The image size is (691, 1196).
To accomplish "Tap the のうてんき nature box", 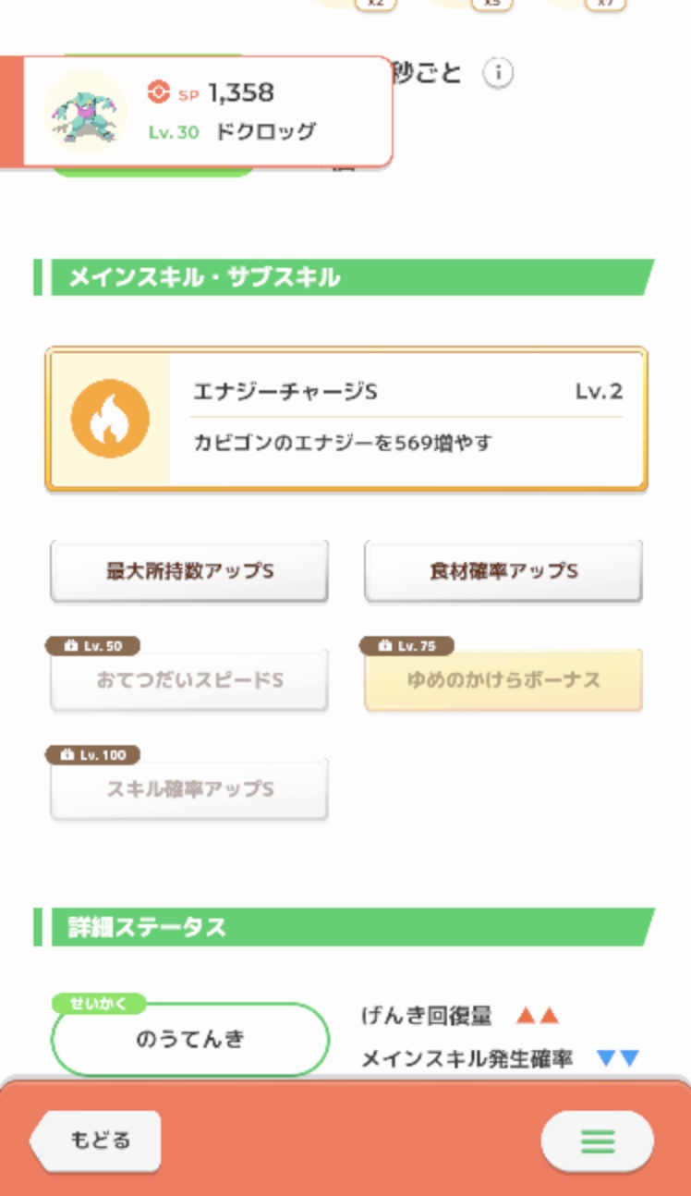I will point(190,1040).
